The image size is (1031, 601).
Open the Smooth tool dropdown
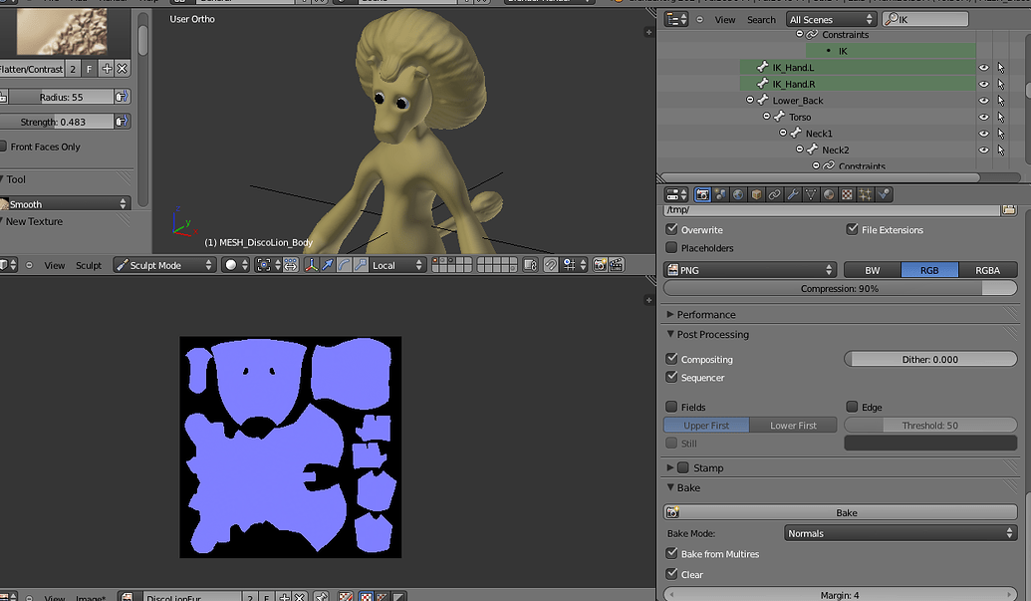65,204
